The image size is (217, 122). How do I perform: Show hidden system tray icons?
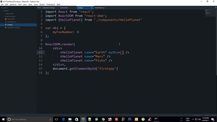[193, 119]
